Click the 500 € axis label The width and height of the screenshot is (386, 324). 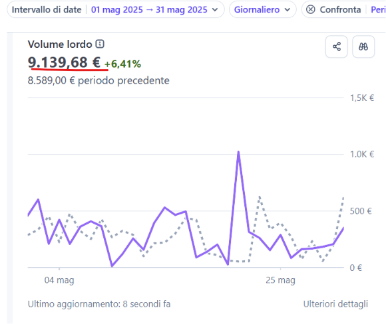click(361, 211)
